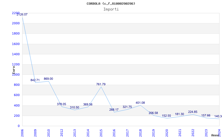Click the 2010 year axis label
222x138 pixels.
click(x=49, y=133)
